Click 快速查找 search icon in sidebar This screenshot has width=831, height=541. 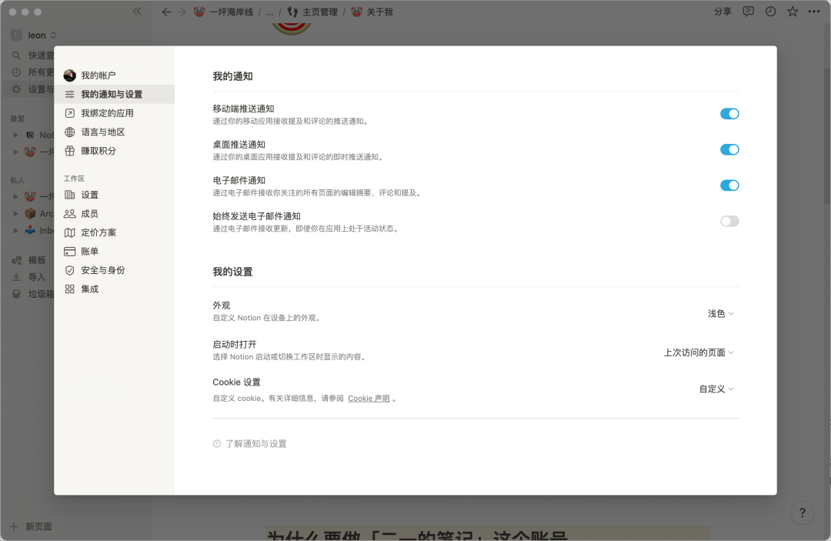[16, 55]
